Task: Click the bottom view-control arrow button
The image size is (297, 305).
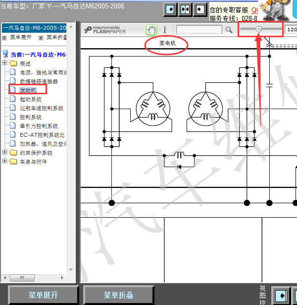Action: [282, 296]
